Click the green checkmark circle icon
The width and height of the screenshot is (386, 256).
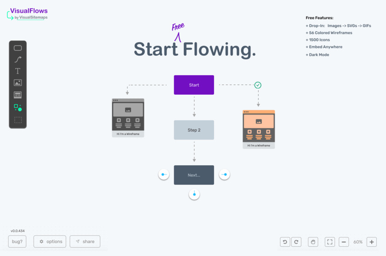click(x=258, y=85)
